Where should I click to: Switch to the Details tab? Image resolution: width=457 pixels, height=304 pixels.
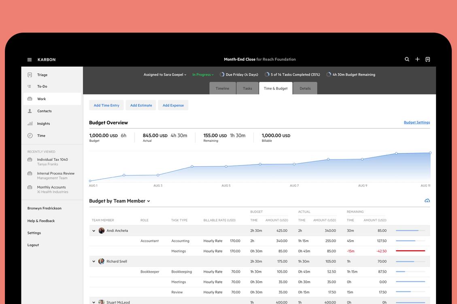click(305, 88)
